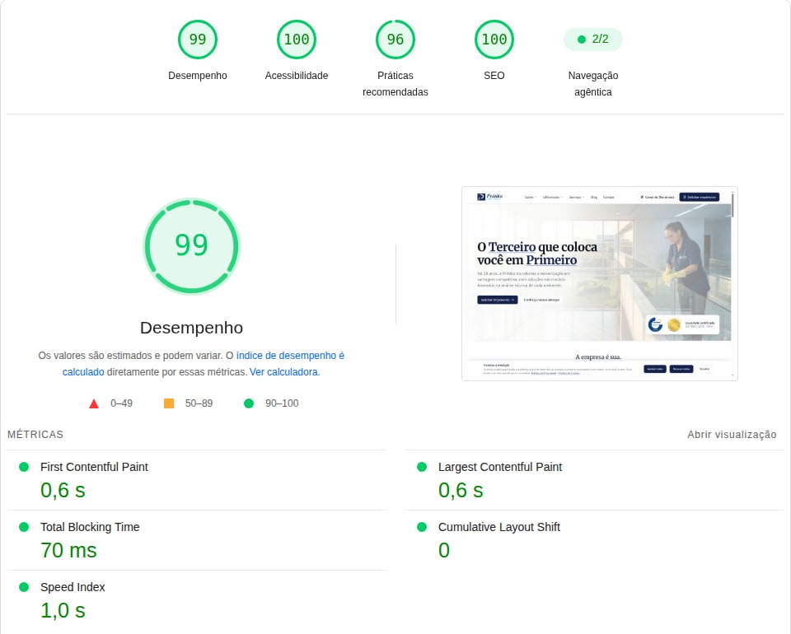Open the índice de desempenho link

290,356
